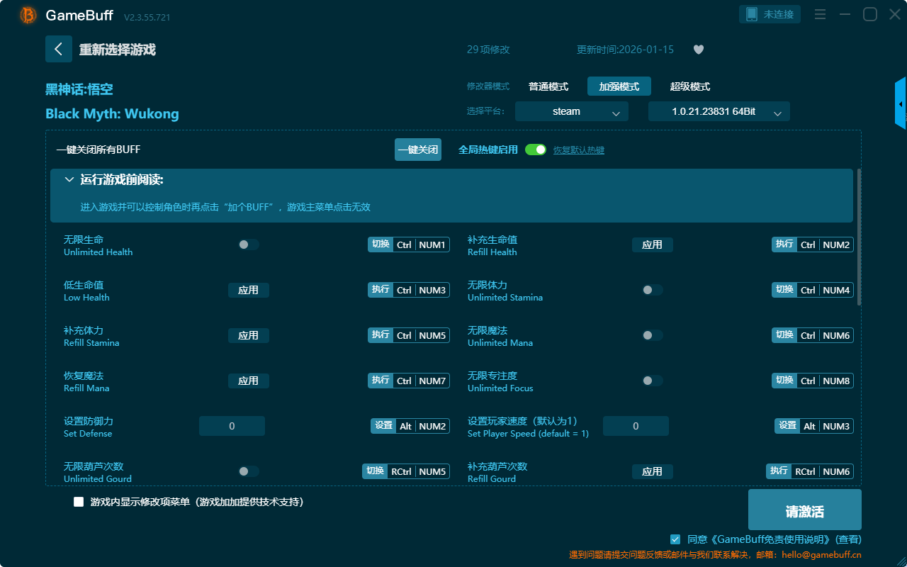
Task: Collapse the read-before-running section
Action: coord(69,180)
